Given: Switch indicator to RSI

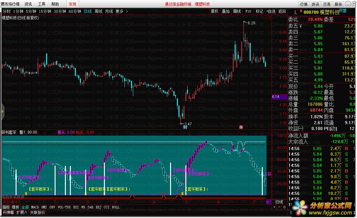Looking at the screenshot, I should tap(76, 207).
